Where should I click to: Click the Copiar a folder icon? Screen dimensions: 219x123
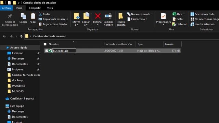(x=86, y=16)
